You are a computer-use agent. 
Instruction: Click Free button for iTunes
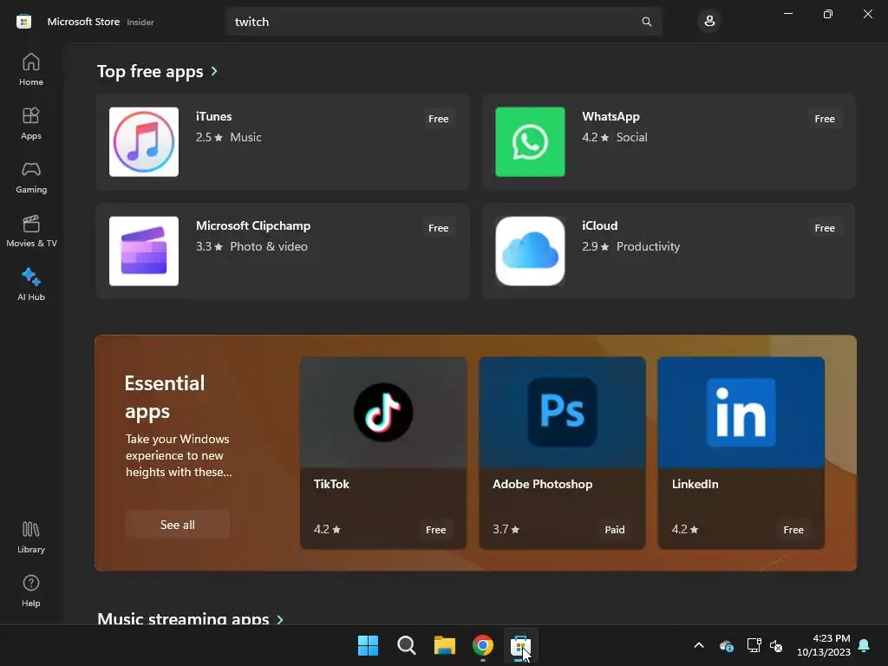438,119
